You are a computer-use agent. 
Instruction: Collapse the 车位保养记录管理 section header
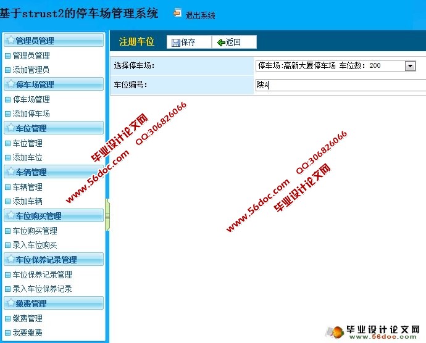54,259
